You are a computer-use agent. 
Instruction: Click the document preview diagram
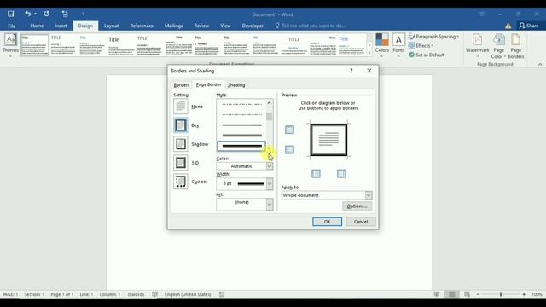click(328, 140)
